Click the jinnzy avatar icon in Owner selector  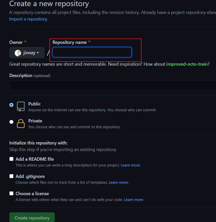18,53
